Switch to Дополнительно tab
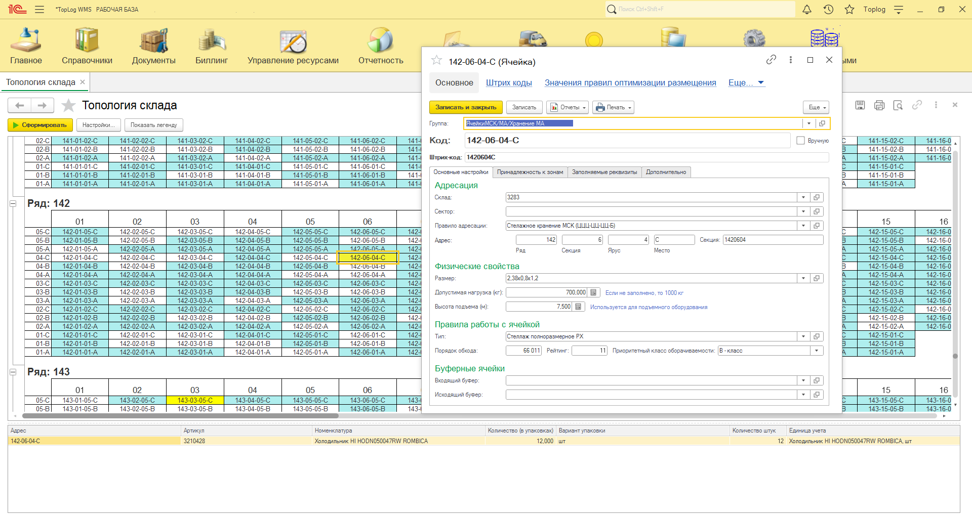Screen dimensions: 972x517 pyautogui.click(x=666, y=172)
